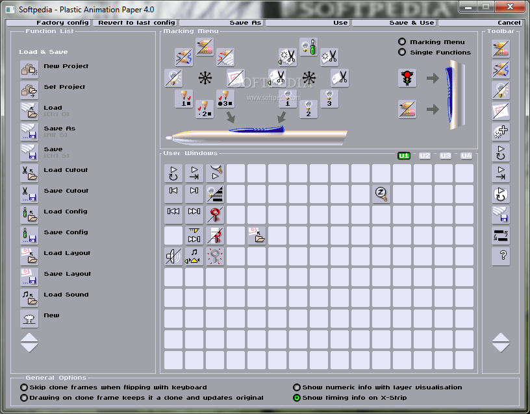
Task: Click the New explosion cloud icon
Action: [29, 319]
